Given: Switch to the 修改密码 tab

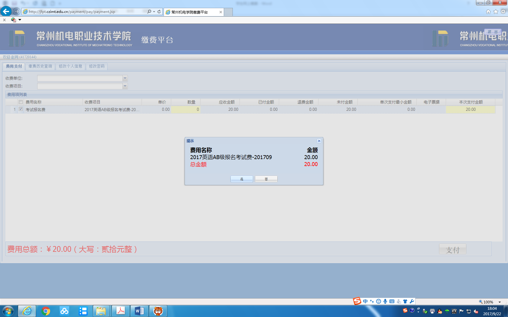Looking at the screenshot, I should pos(97,66).
